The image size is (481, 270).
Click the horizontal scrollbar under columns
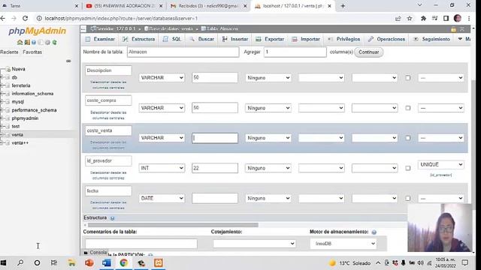(x=173, y=225)
